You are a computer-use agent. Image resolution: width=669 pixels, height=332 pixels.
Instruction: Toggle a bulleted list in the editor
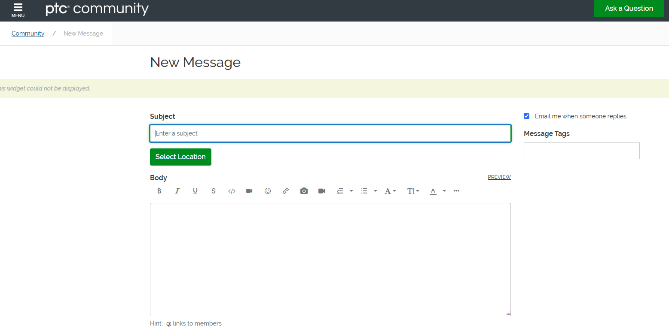pyautogui.click(x=364, y=191)
